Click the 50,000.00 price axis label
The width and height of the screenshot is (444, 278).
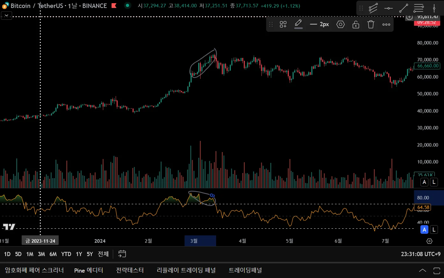coord(427,94)
